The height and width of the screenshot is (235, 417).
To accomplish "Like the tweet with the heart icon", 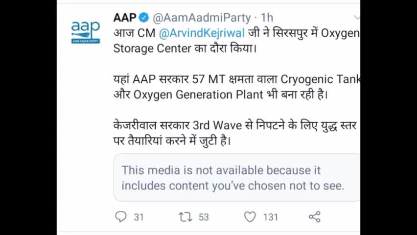I will pos(250,217).
